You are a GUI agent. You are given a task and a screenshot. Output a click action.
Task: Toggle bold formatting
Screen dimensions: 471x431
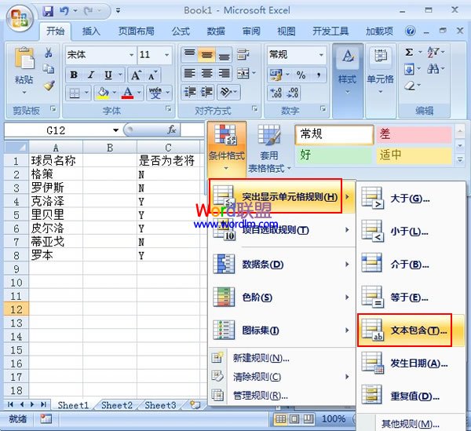[x=74, y=75]
